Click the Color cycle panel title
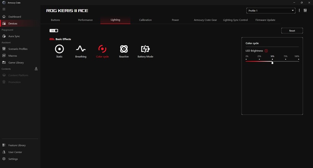This screenshot has width=313, height=168. coord(252,43)
